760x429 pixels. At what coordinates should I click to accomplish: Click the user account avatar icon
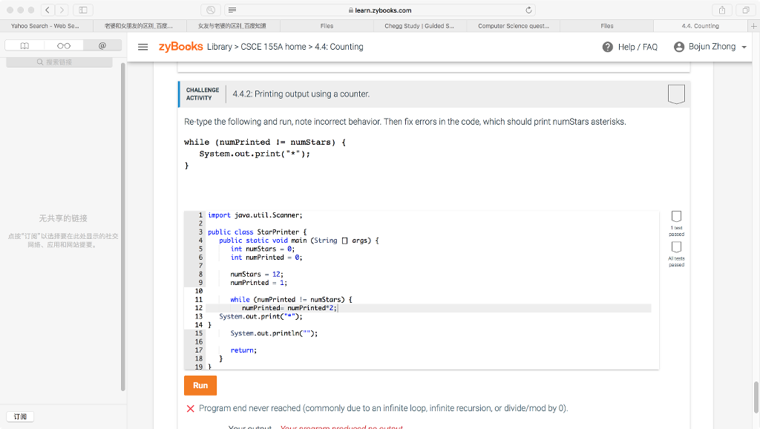[x=679, y=47]
